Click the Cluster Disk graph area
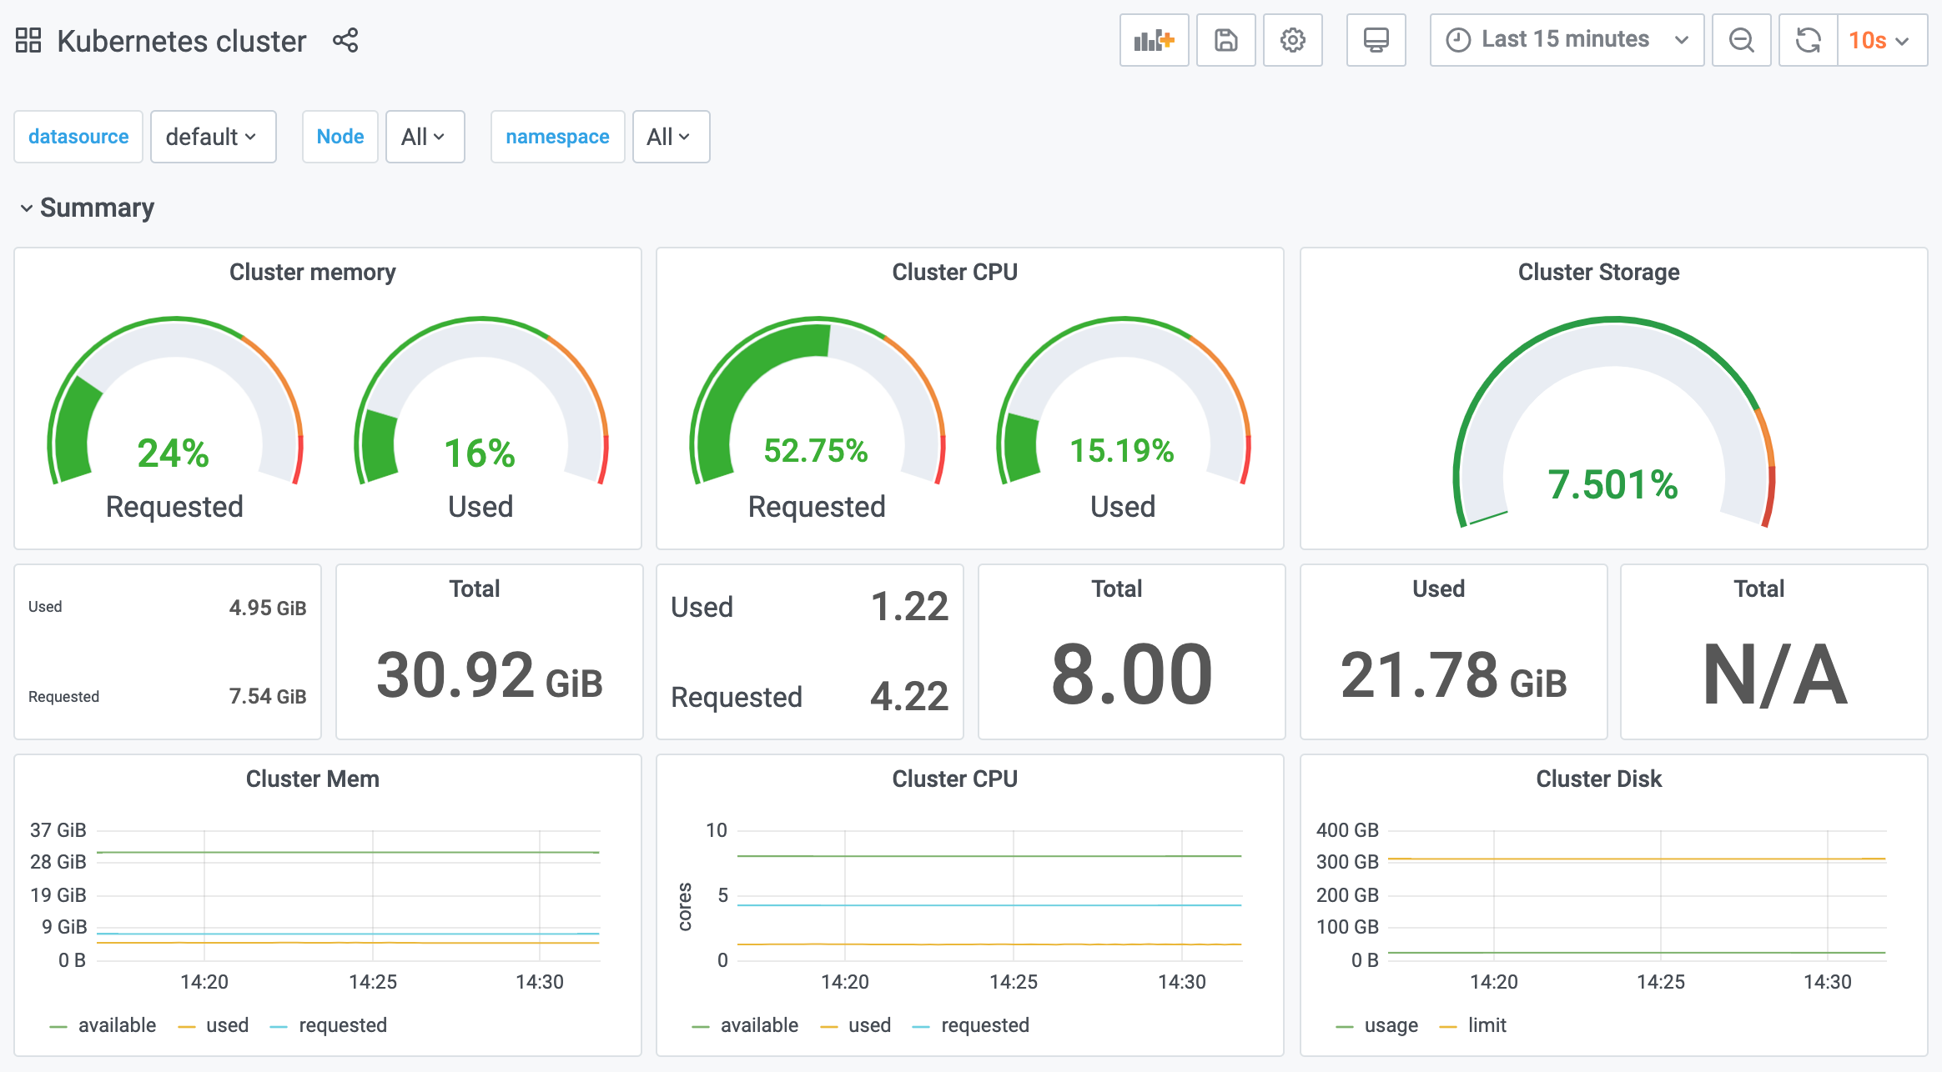Image resolution: width=1942 pixels, height=1072 pixels. tap(1637, 895)
